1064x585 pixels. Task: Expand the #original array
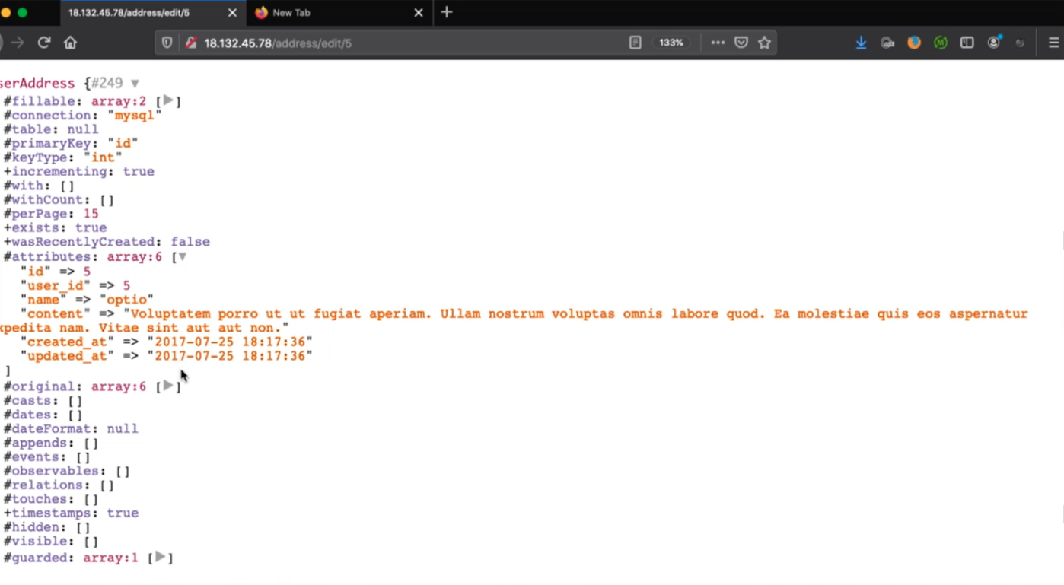168,386
